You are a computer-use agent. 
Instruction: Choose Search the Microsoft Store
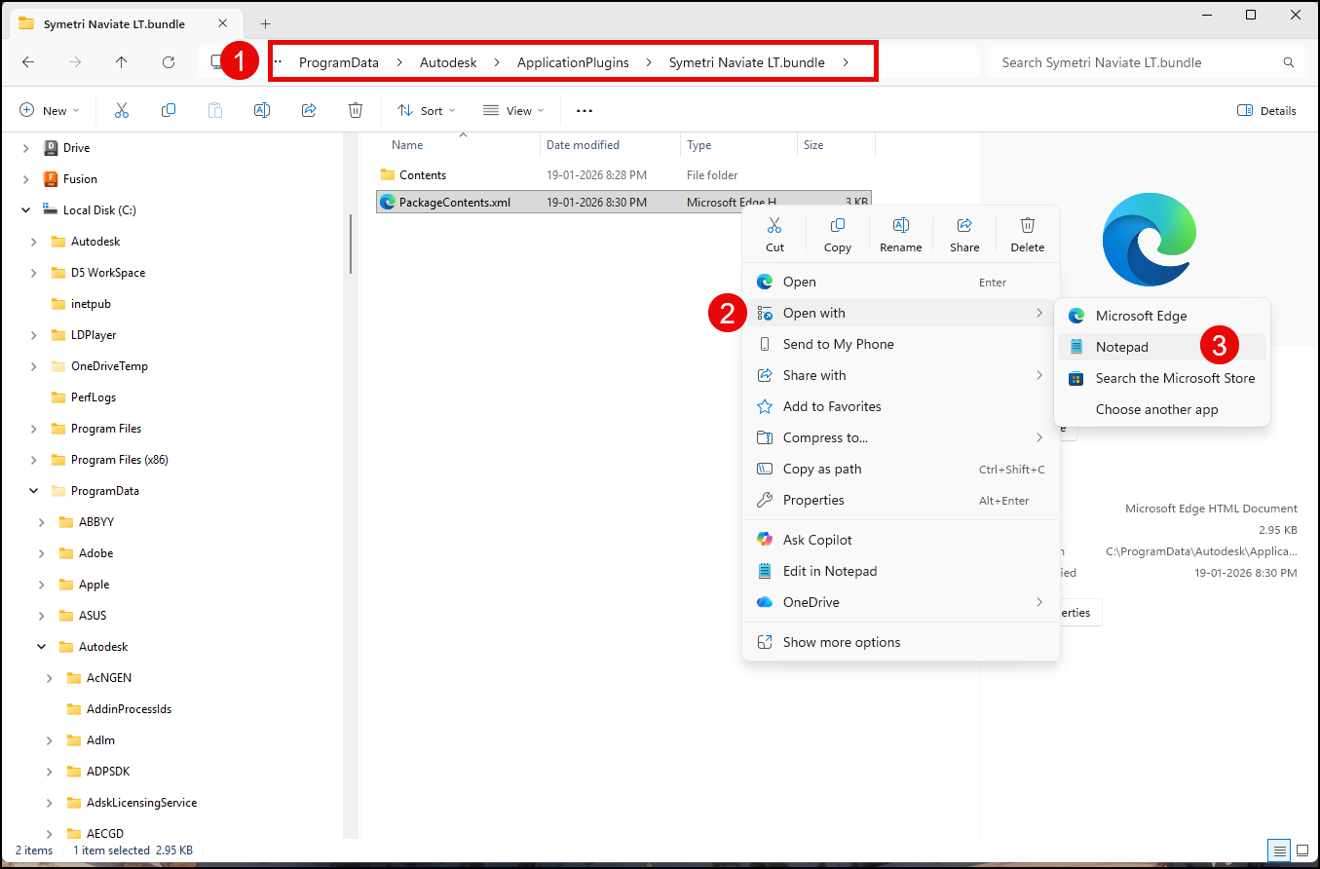pyautogui.click(x=1162, y=378)
